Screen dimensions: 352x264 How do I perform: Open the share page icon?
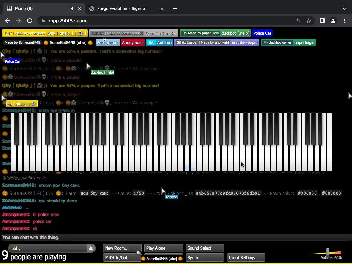pos(298,21)
